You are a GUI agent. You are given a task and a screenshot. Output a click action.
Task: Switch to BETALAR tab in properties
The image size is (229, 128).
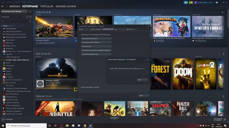131,29
